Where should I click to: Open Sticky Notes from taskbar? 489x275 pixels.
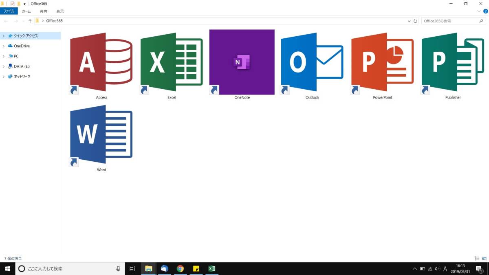pos(196,268)
